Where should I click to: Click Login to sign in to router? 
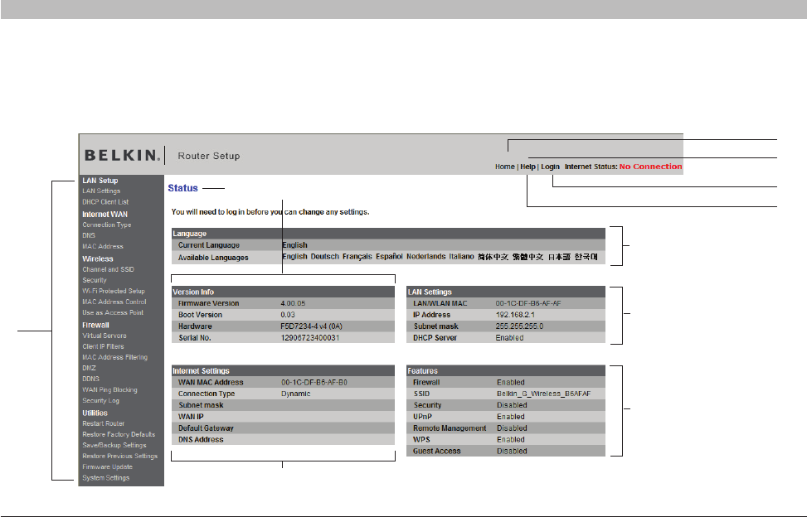pyautogui.click(x=550, y=167)
